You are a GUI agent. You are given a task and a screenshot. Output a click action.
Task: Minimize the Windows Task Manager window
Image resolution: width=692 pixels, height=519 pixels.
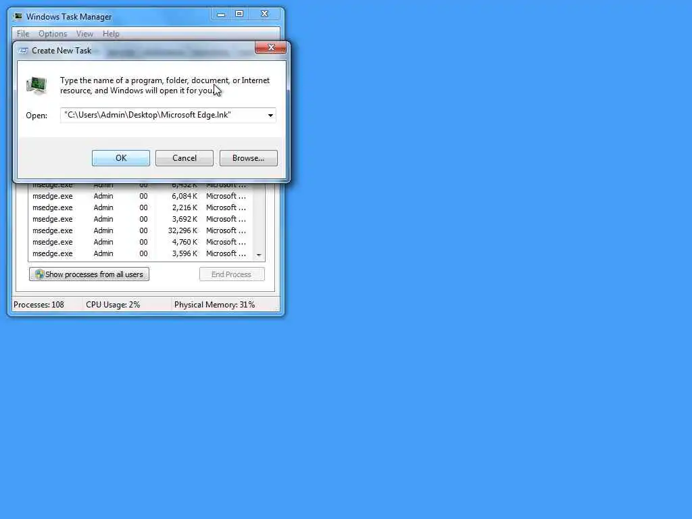(x=221, y=14)
